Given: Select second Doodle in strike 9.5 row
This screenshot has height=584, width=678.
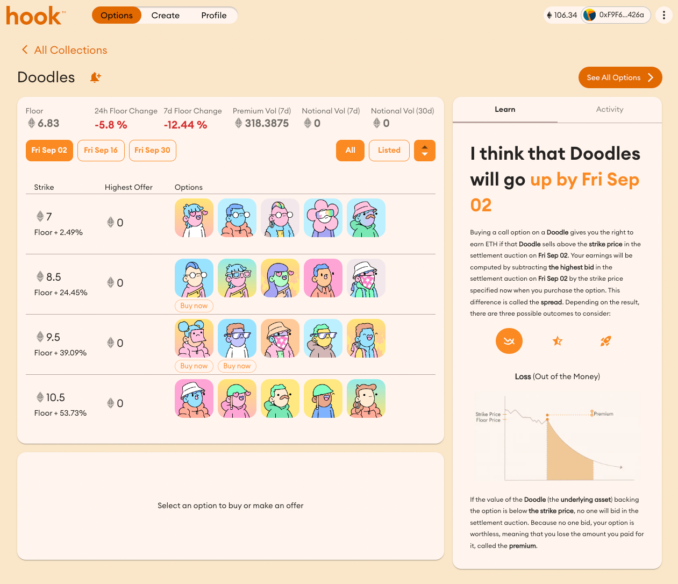Looking at the screenshot, I should 237,338.
